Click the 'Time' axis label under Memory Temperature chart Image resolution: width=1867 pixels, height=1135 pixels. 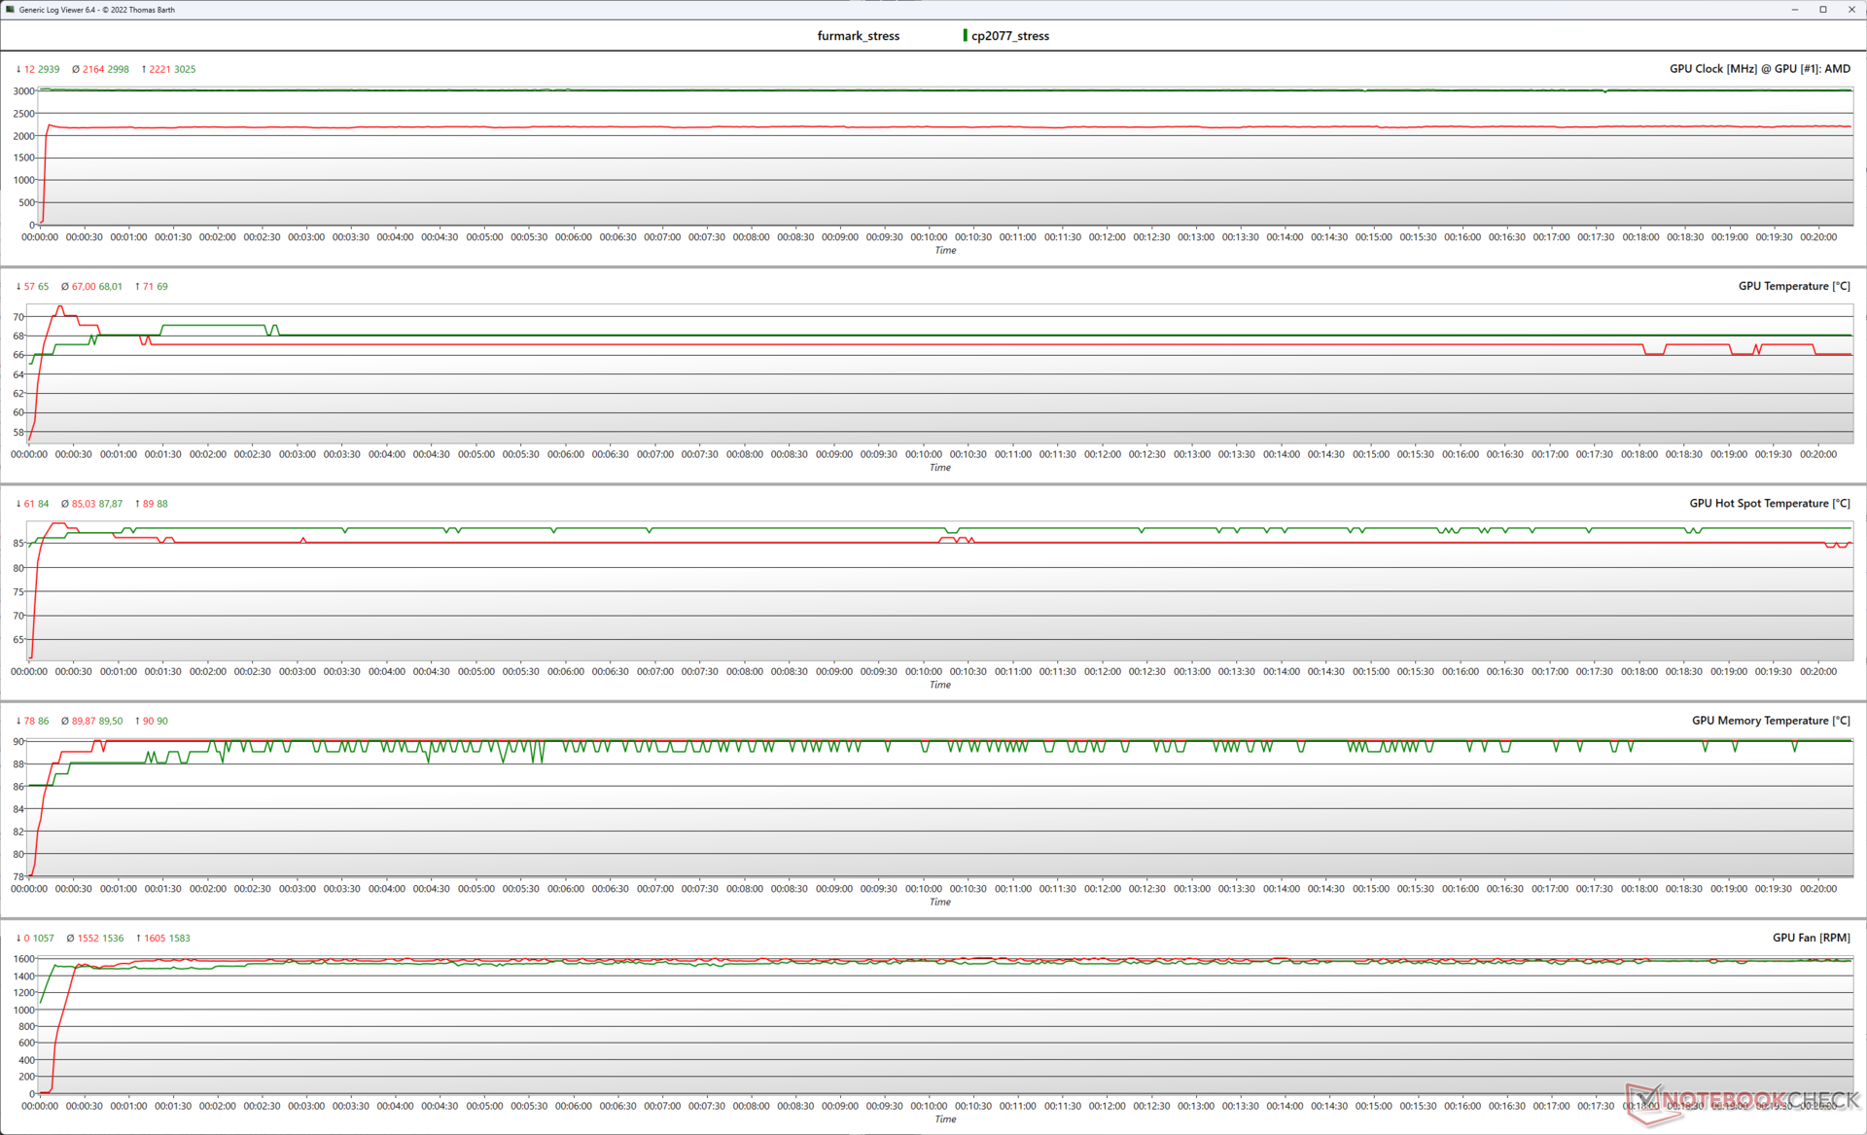pyautogui.click(x=939, y=903)
